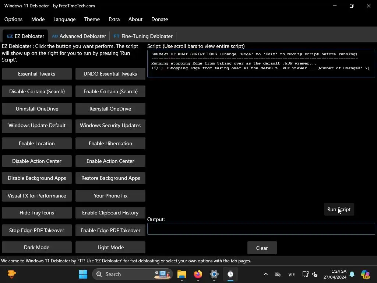Open Firefox from the taskbar
Viewport: 377px width, 283px height.
coord(198,274)
